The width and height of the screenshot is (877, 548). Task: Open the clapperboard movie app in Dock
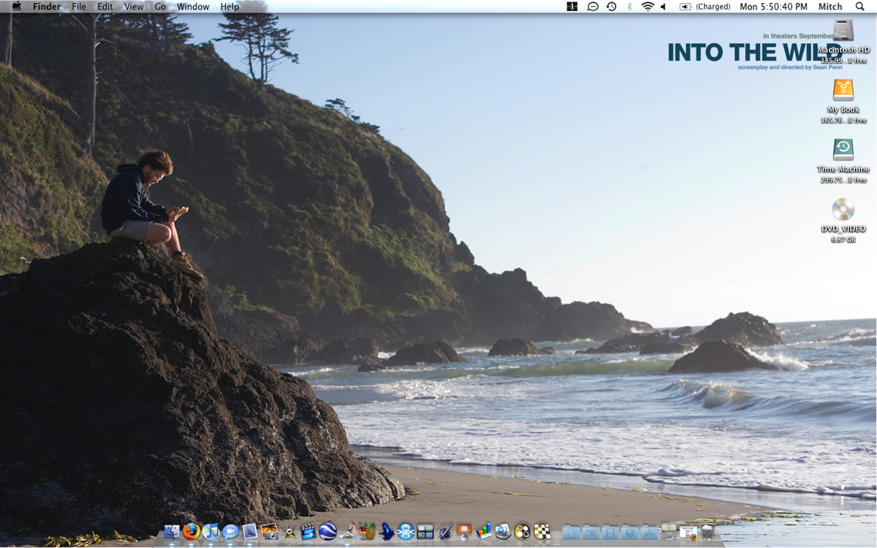[x=308, y=531]
